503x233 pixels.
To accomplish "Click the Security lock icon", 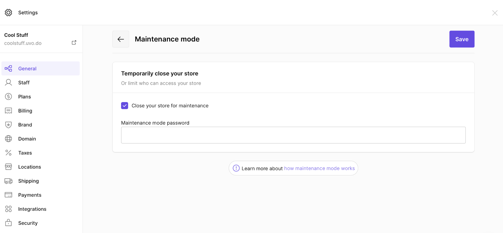I will pos(8,223).
